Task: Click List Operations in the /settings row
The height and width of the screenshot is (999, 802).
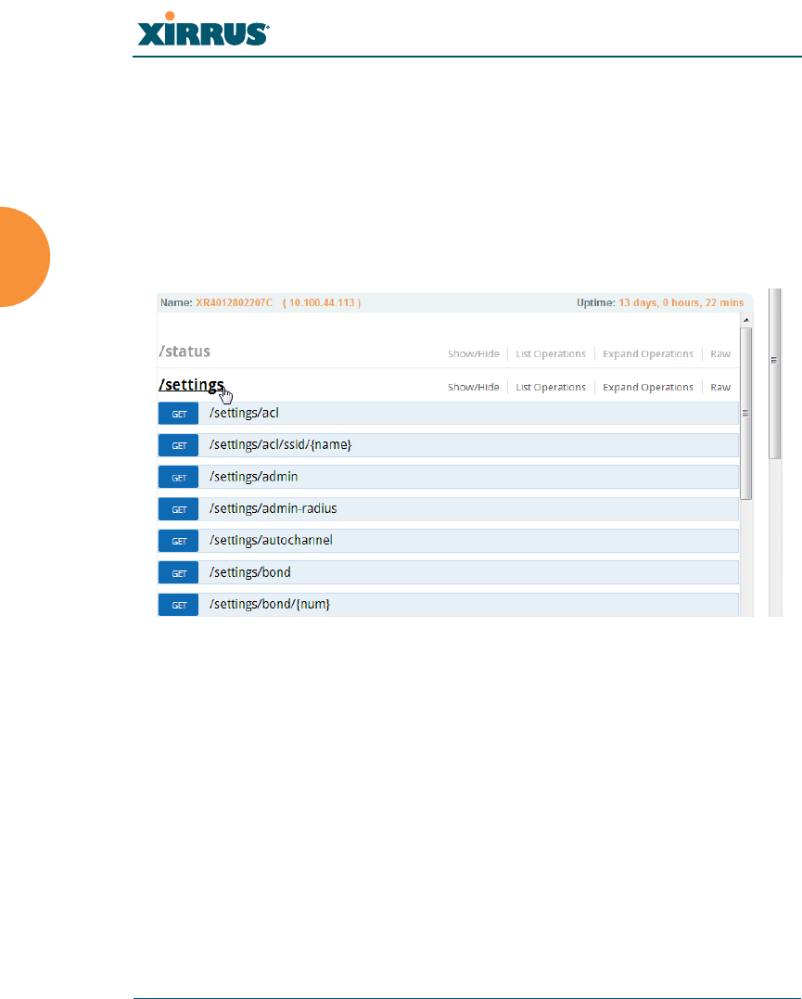Action: point(551,387)
